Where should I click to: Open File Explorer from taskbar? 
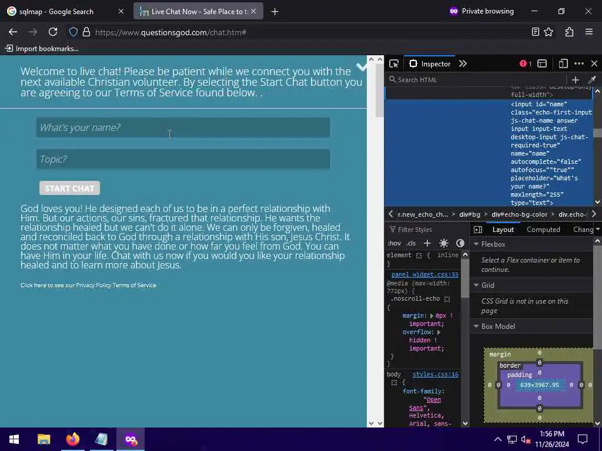[x=44, y=439]
